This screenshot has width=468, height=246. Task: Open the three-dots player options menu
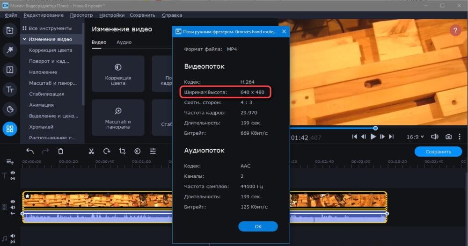tap(460, 137)
